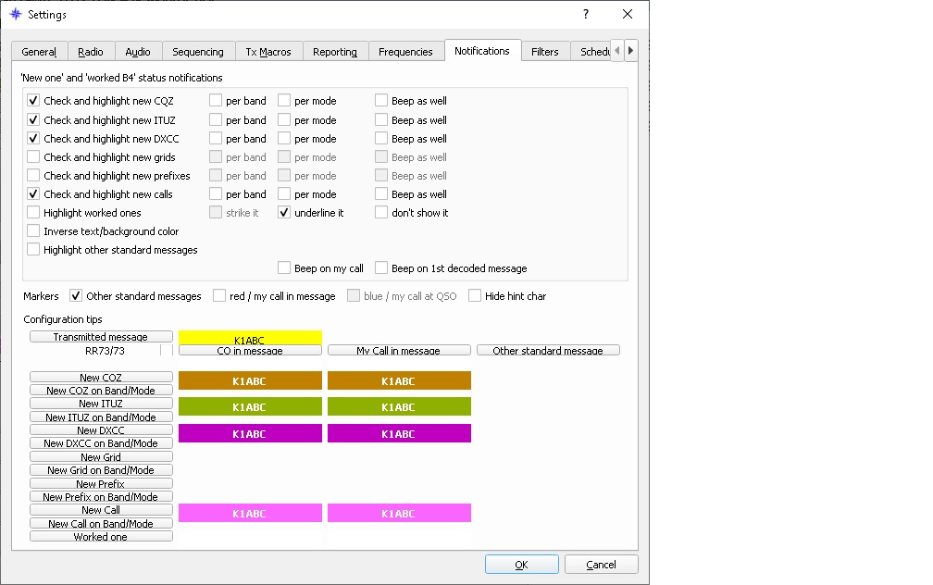This screenshot has height=585, width=933.
Task: Enable 'Beep on my call'
Action: coord(285,268)
